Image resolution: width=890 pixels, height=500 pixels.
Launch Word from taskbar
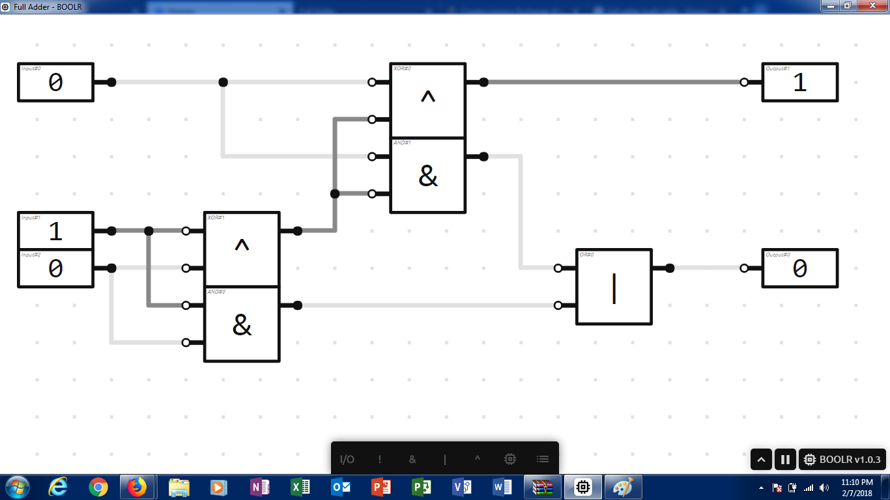[502, 486]
